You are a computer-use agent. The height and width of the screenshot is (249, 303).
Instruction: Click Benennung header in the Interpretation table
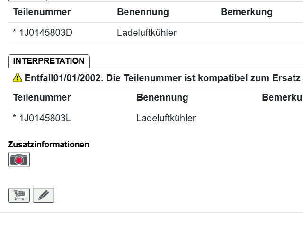[x=162, y=97]
